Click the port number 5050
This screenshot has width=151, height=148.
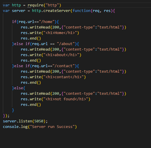39,121
